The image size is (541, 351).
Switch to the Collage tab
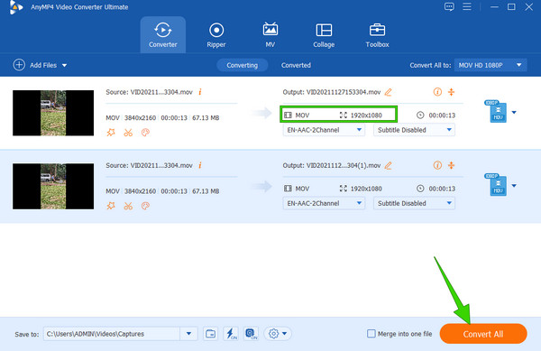[324, 35]
